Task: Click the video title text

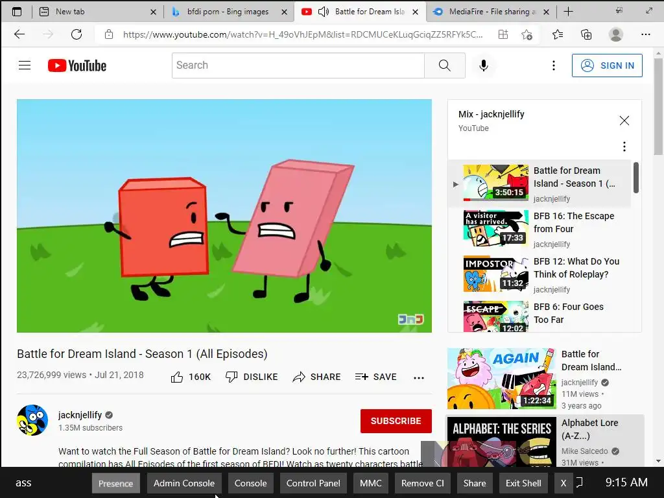Action: pos(142,353)
